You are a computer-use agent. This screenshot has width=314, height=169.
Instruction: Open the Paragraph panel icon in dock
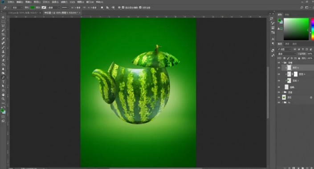point(273,44)
